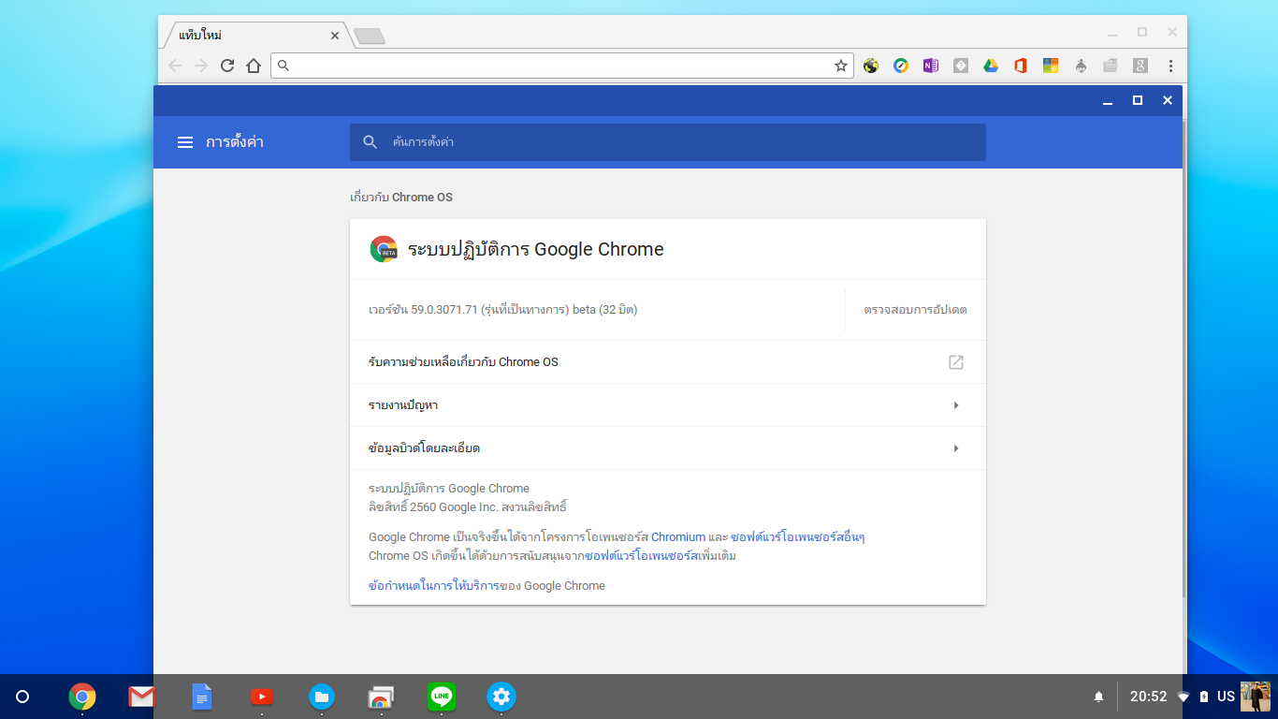Expand Report an issue row arrow
This screenshot has height=719, width=1278.
pyautogui.click(x=956, y=405)
